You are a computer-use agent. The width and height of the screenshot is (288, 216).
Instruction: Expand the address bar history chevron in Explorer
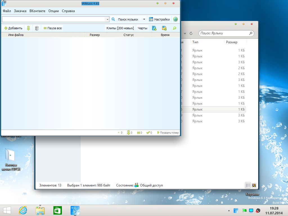click(185, 33)
